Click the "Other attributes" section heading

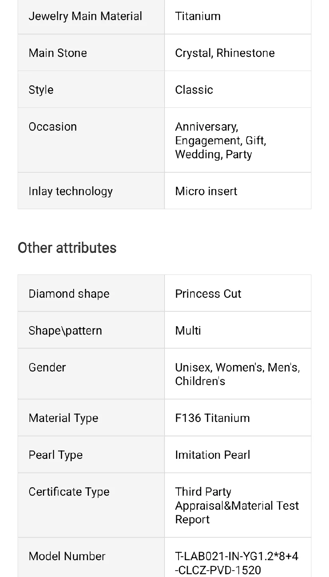coord(67,248)
